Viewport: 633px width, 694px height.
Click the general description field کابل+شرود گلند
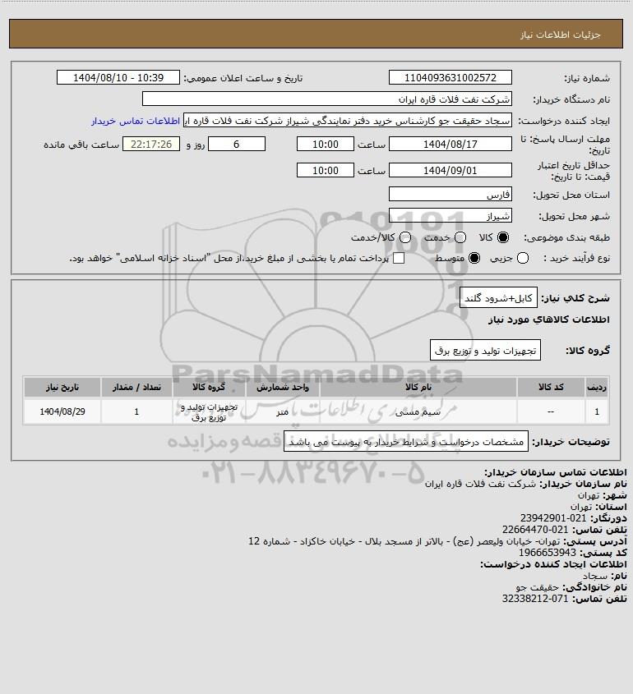click(498, 298)
